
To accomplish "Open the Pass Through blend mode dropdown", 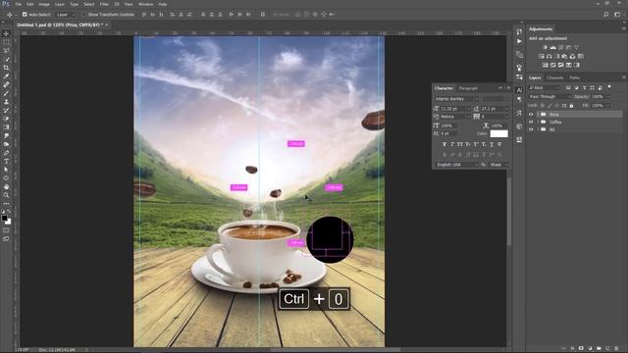I will (549, 97).
